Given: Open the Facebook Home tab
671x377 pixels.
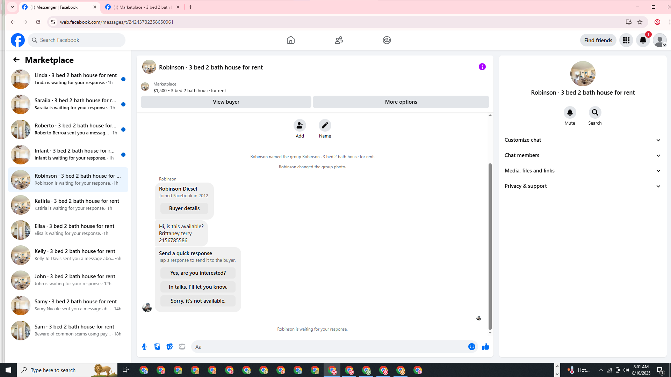Looking at the screenshot, I should pyautogui.click(x=290, y=40).
